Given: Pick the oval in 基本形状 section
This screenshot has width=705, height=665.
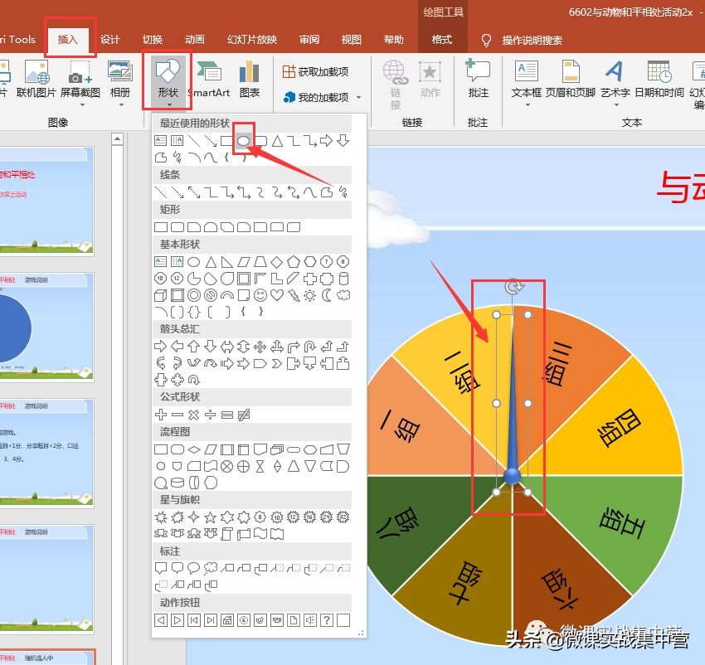Looking at the screenshot, I should (194, 262).
